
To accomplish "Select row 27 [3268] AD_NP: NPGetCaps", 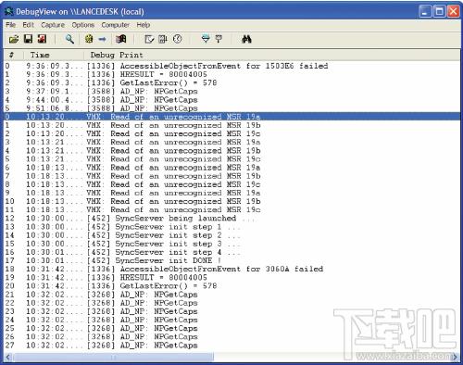I will (231, 346).
